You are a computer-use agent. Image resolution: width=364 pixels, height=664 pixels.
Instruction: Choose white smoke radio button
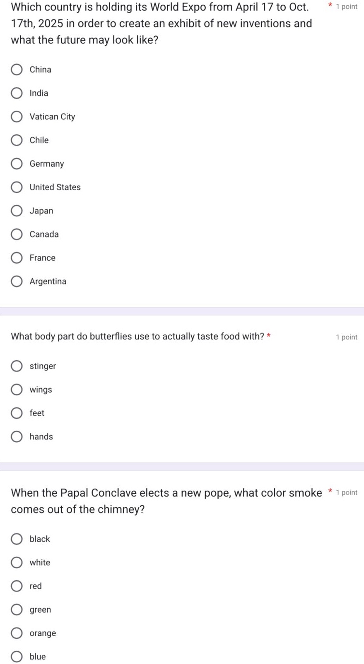[17, 562]
